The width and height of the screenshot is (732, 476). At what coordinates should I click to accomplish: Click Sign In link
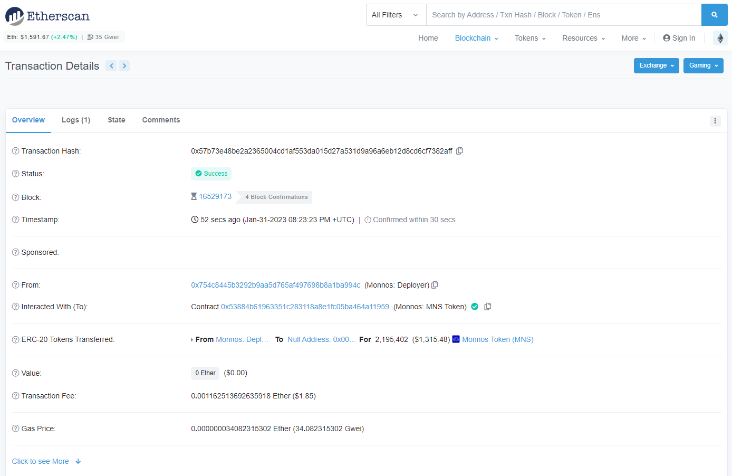[x=679, y=38]
